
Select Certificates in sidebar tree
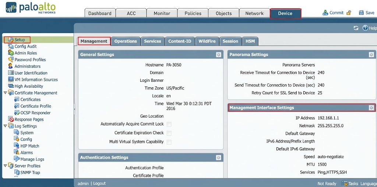click(30, 99)
